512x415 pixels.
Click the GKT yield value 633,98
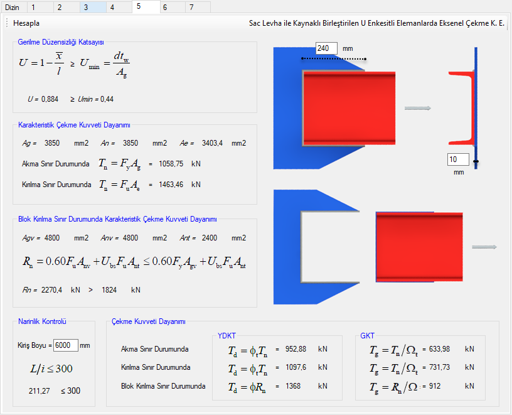[439, 349]
